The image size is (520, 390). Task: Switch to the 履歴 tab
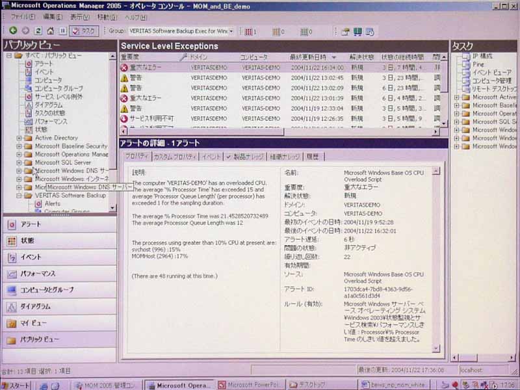tap(313, 157)
